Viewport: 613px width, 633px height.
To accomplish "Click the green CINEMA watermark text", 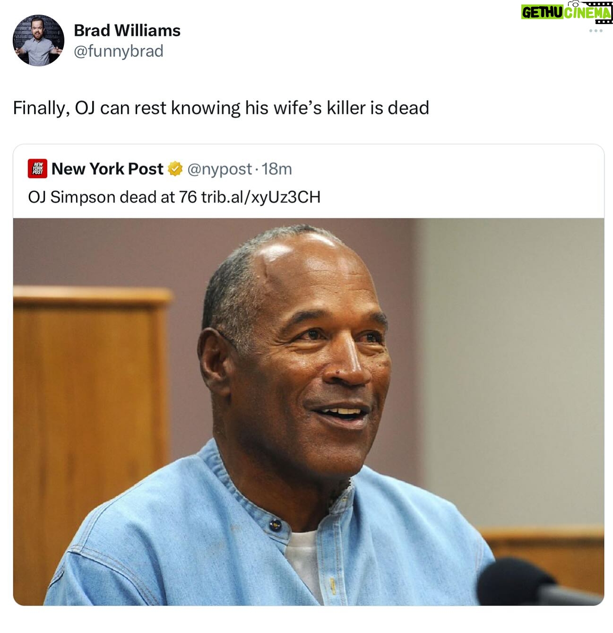I will coord(587,13).
